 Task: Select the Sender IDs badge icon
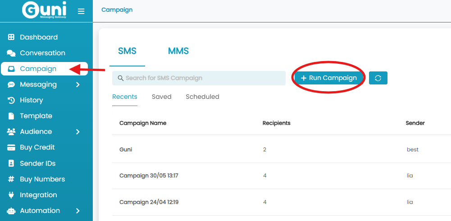click(11, 164)
